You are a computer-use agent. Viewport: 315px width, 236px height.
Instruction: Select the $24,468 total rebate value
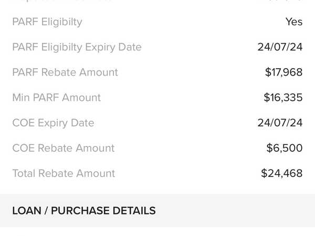click(281, 173)
